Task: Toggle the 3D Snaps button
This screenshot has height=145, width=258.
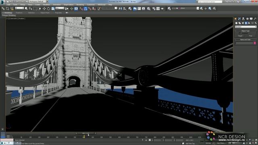Action: click(x=81, y=8)
